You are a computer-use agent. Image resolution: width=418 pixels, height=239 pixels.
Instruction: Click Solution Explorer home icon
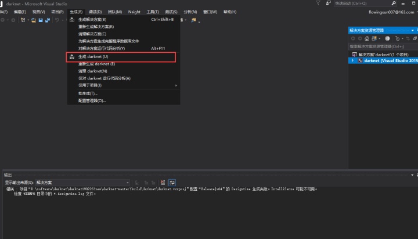(x=367, y=38)
